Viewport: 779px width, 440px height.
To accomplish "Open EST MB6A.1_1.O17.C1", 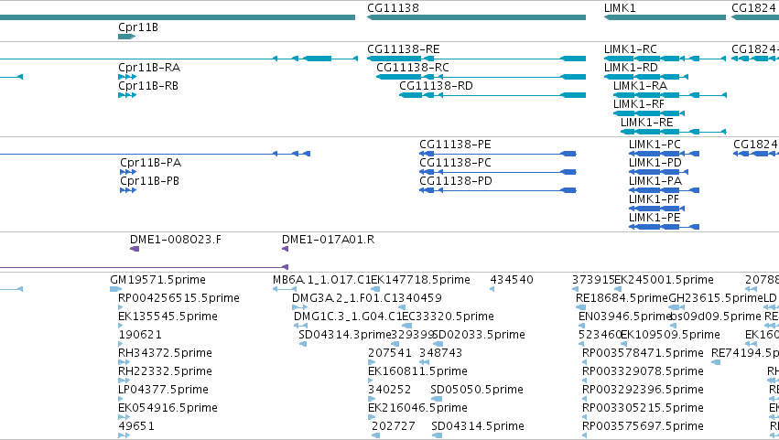I will click(x=322, y=280).
